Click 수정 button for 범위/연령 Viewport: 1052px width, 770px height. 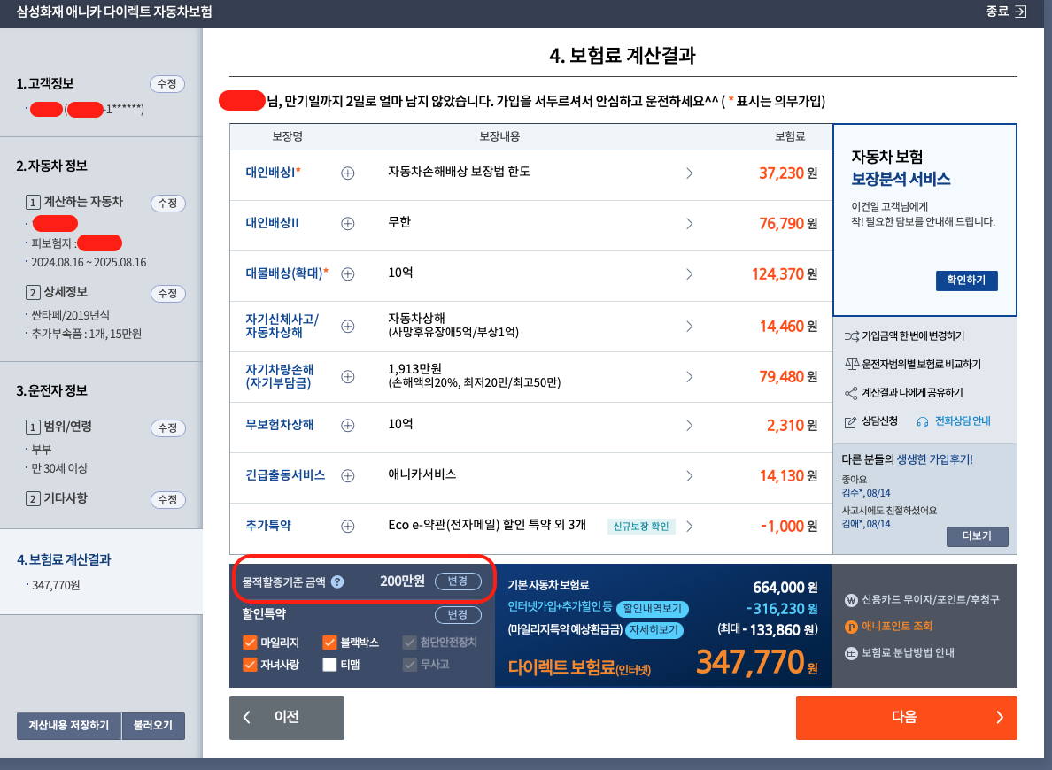pyautogui.click(x=167, y=427)
